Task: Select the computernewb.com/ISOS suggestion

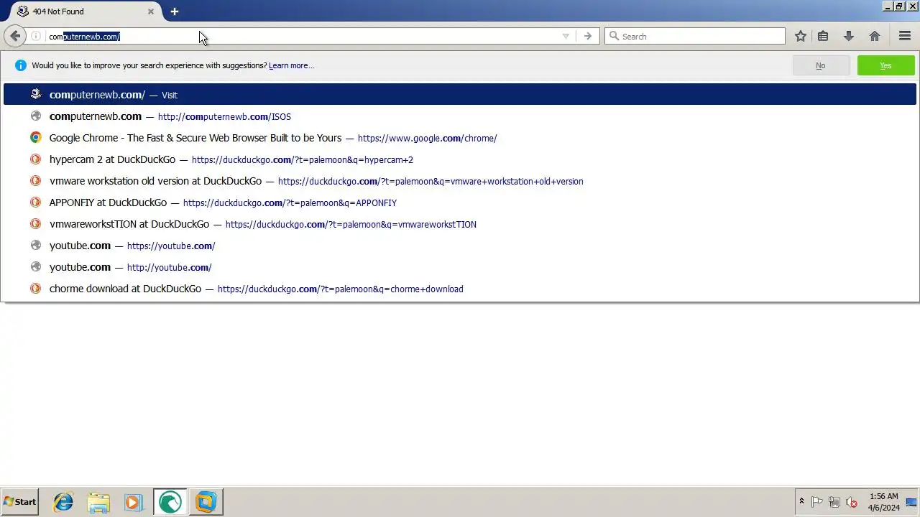Action: coord(460,116)
